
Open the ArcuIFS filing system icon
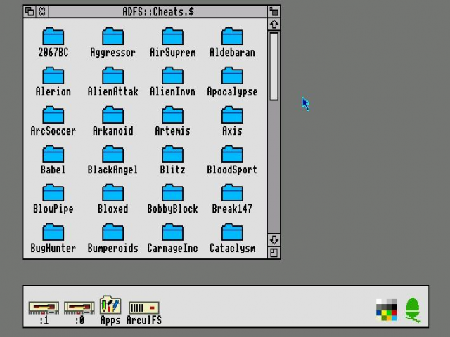pos(143,308)
